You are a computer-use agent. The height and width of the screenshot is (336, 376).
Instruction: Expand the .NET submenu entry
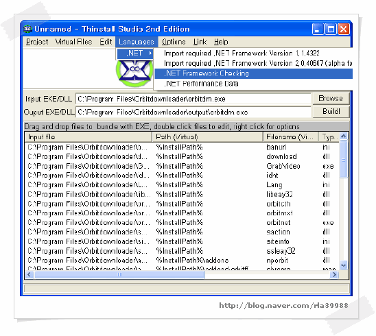135,53
